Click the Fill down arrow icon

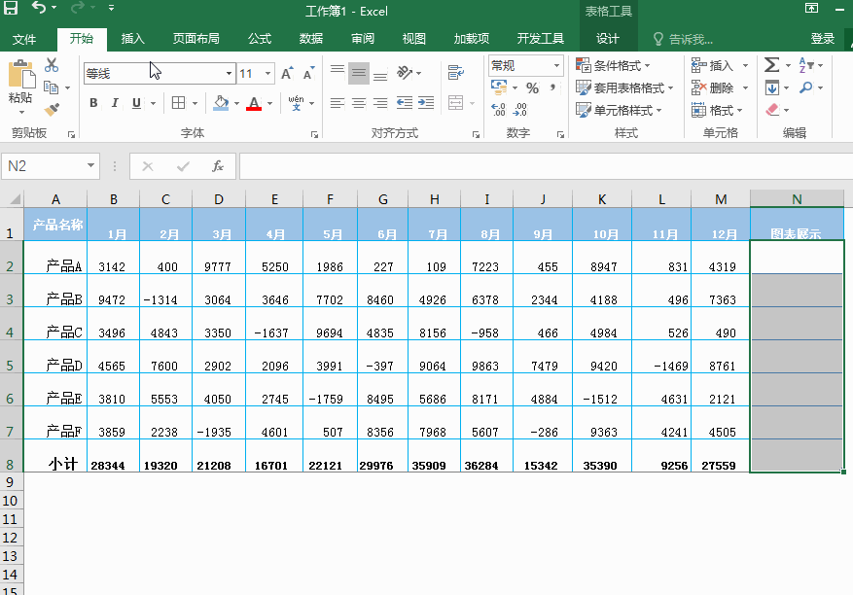point(771,87)
